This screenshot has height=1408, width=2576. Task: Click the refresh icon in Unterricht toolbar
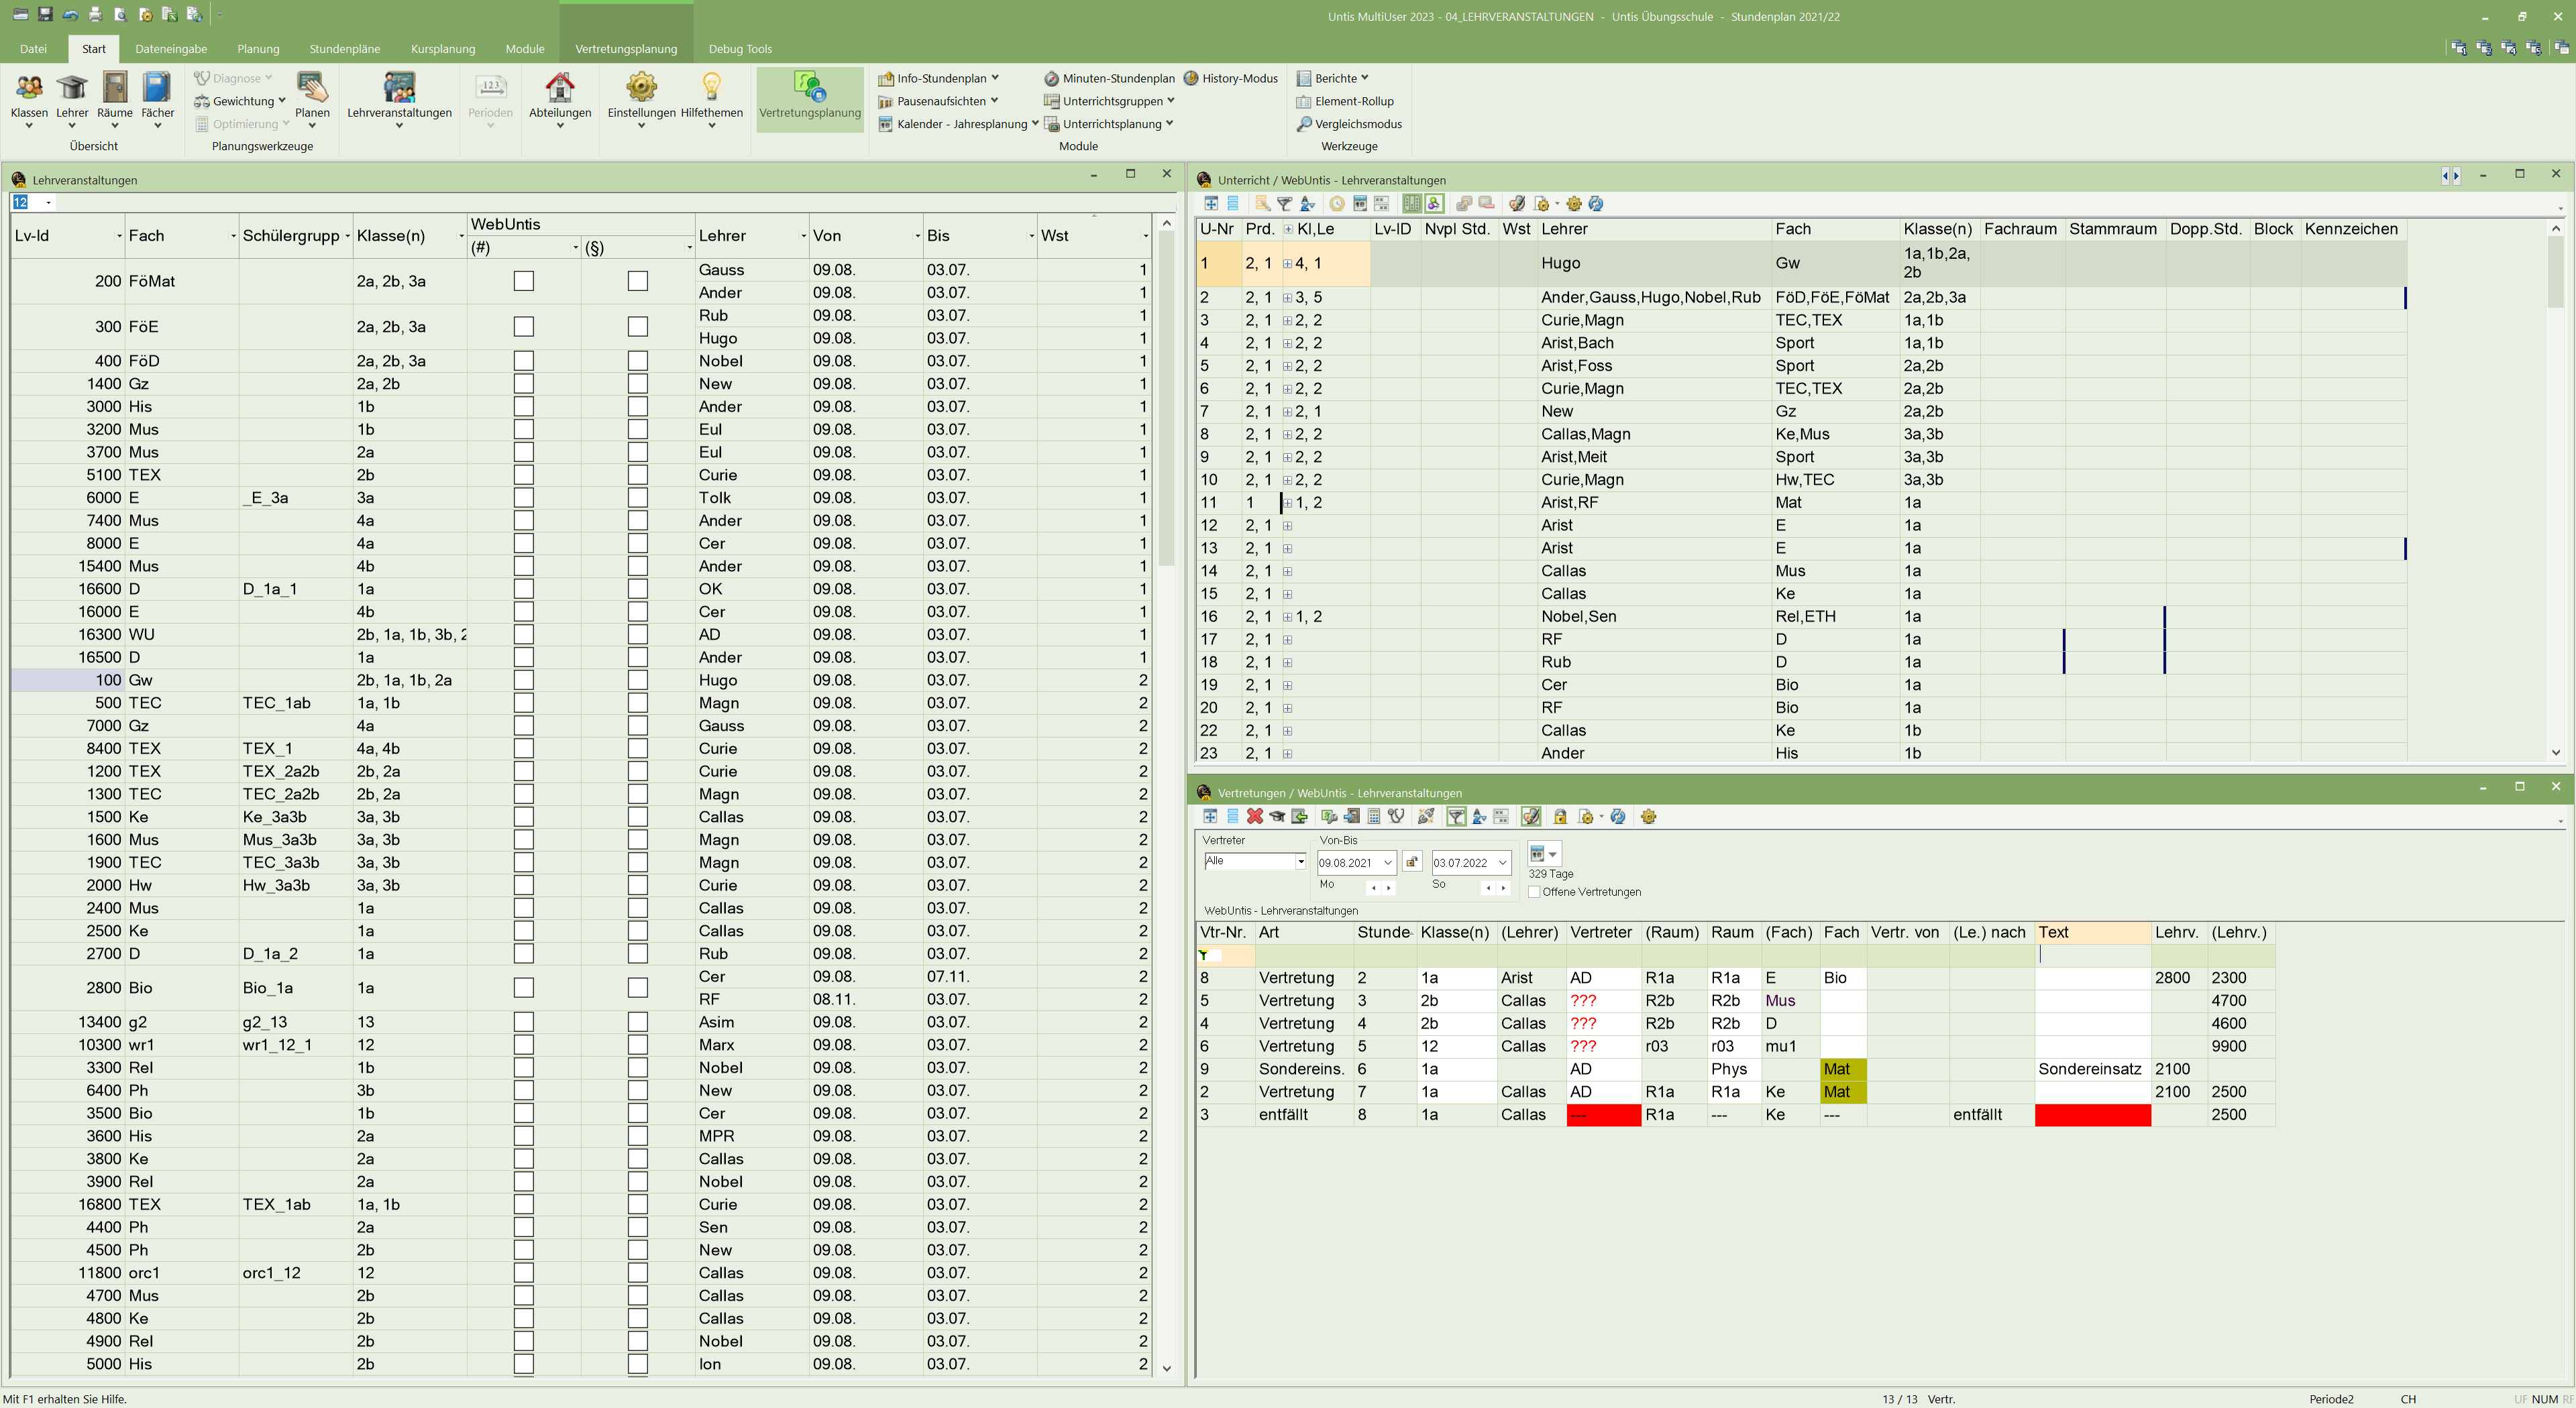click(x=1596, y=204)
